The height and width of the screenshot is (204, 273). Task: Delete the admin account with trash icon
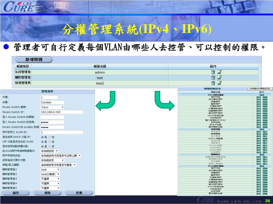tap(213, 72)
